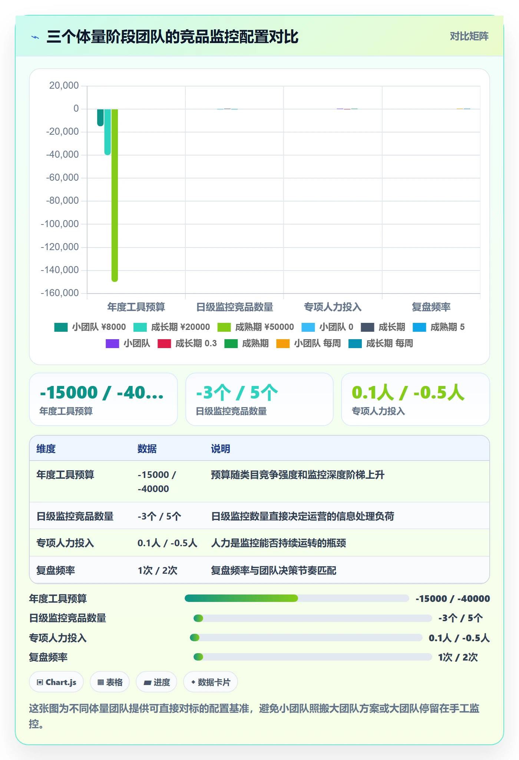The image size is (519, 760).
Task: Open the -3个 / 5个 data card
Action: (x=259, y=399)
